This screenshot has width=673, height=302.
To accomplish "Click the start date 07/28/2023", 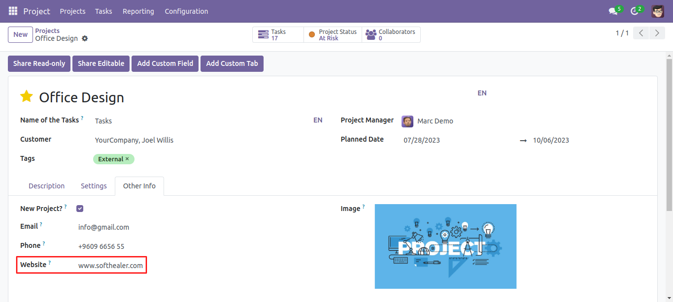I will (x=422, y=140).
